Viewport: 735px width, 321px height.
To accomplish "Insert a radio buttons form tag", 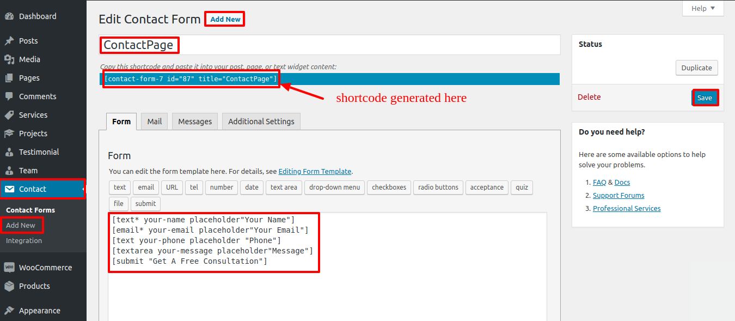I will 438,187.
